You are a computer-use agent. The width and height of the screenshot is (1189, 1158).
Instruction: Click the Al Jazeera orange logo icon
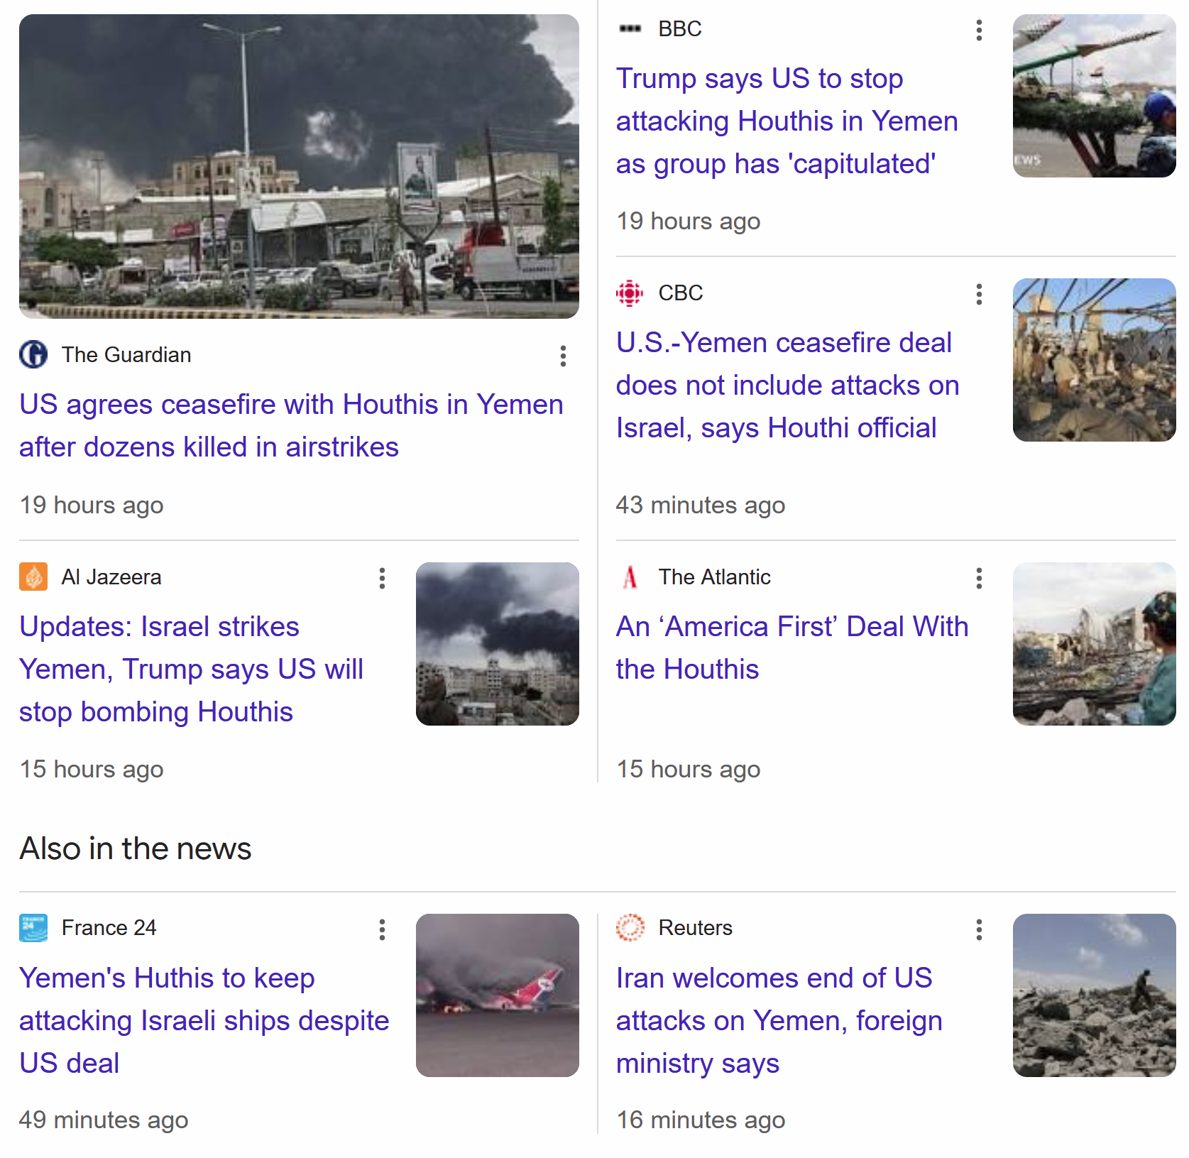coord(33,577)
